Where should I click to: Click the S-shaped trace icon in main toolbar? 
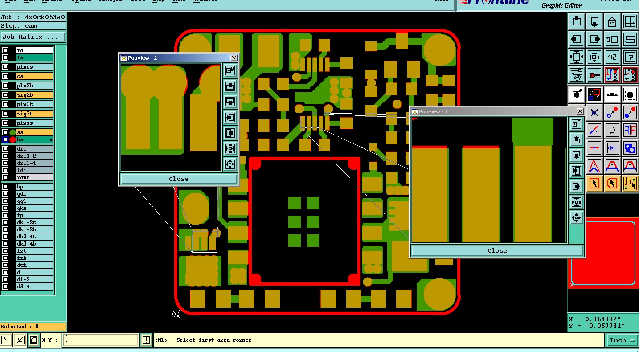click(x=630, y=39)
